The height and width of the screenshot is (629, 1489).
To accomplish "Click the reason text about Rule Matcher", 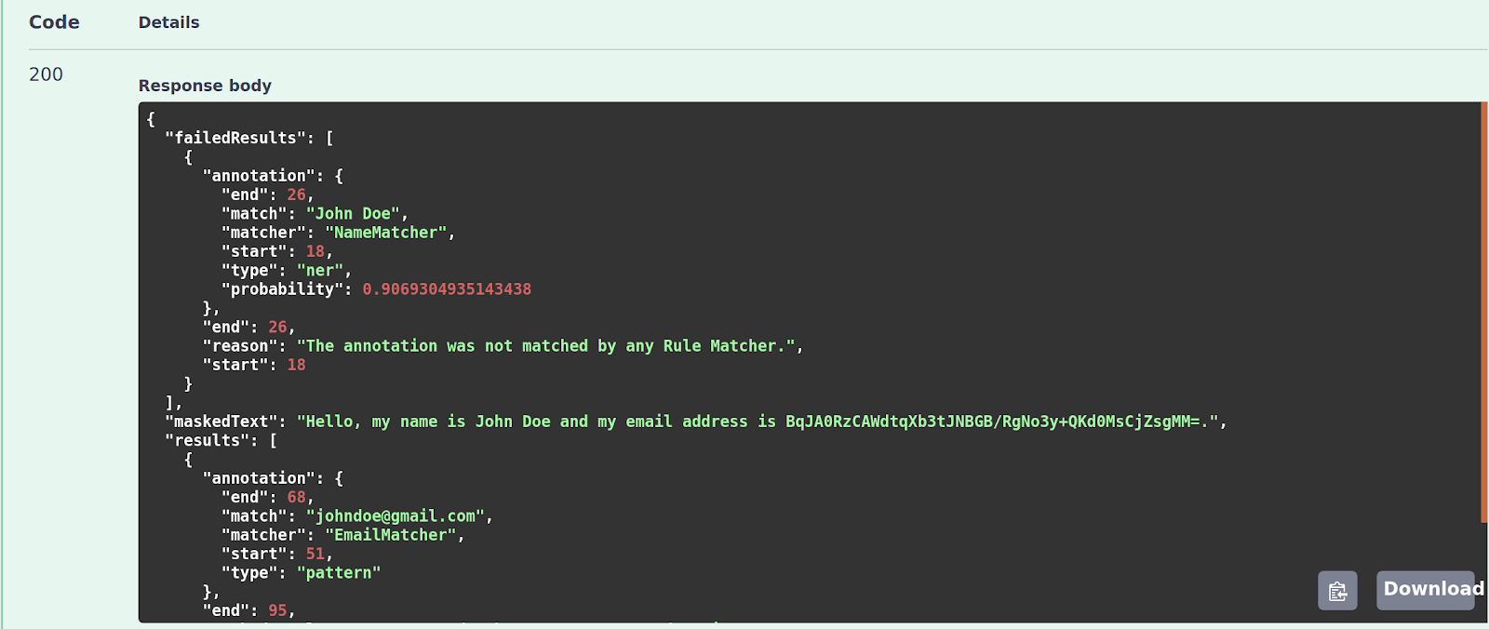I will [x=545, y=346].
